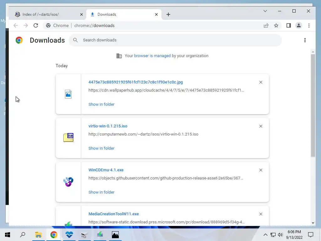Screen dimensions: 321x241
Task: Close the Downloads tab
Action: tap(156, 14)
